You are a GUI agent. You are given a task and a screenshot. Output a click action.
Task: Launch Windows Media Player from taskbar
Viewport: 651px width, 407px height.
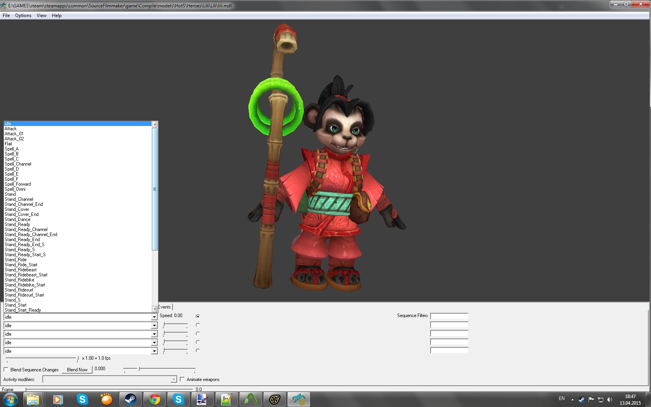point(58,399)
